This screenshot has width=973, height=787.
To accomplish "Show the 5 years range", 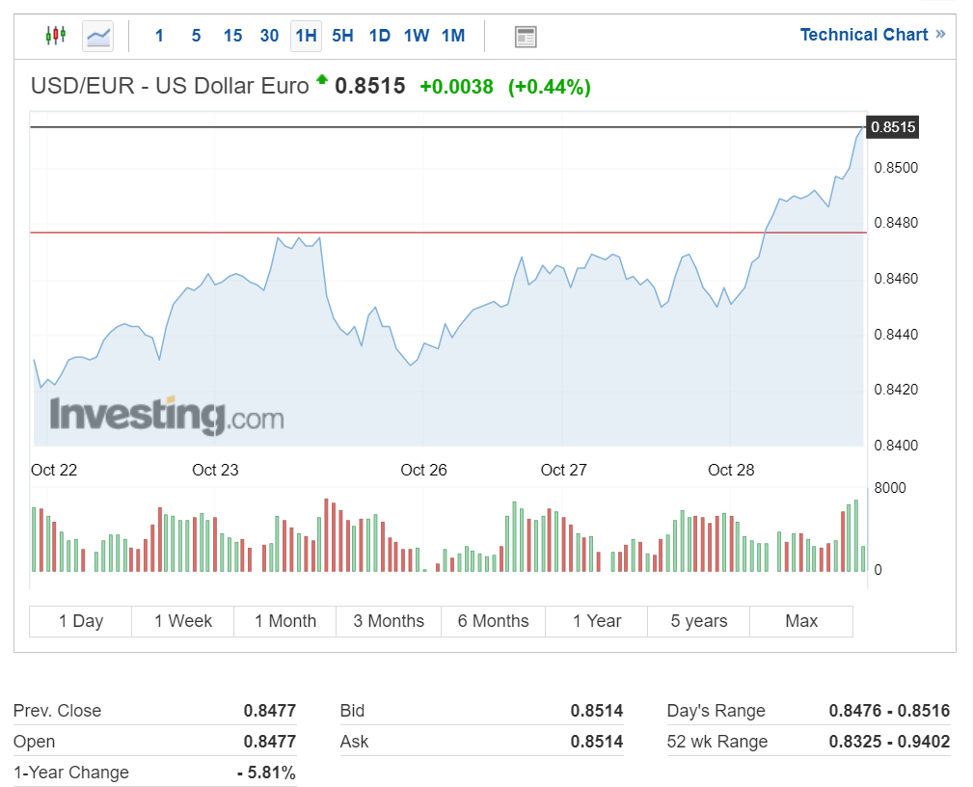I will pos(699,621).
